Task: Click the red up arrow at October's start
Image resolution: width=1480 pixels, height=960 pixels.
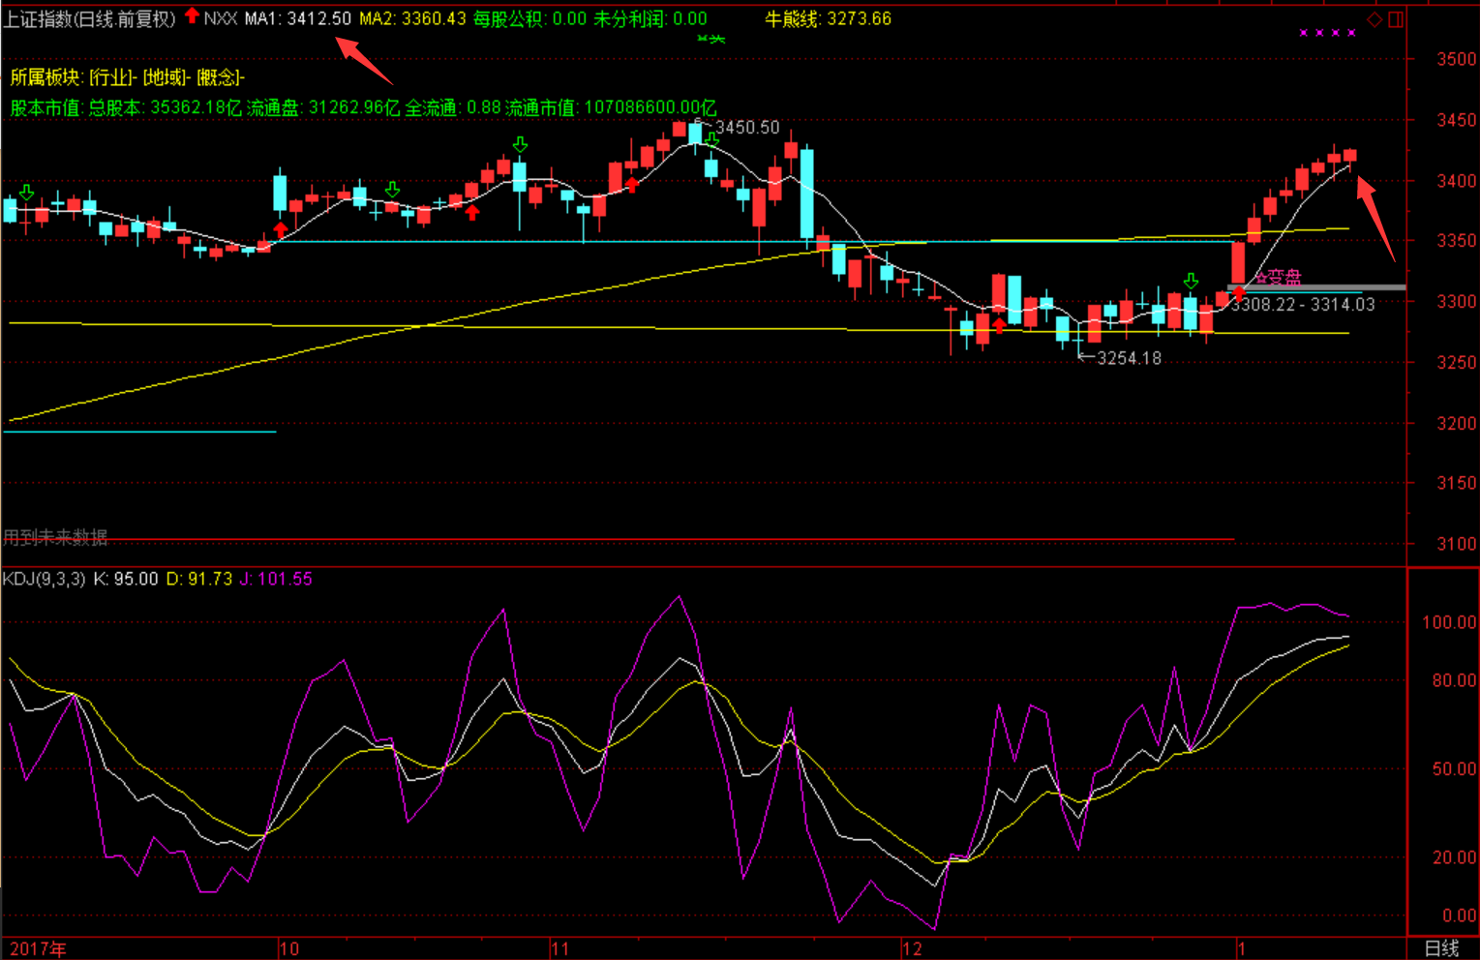Action: click(281, 229)
